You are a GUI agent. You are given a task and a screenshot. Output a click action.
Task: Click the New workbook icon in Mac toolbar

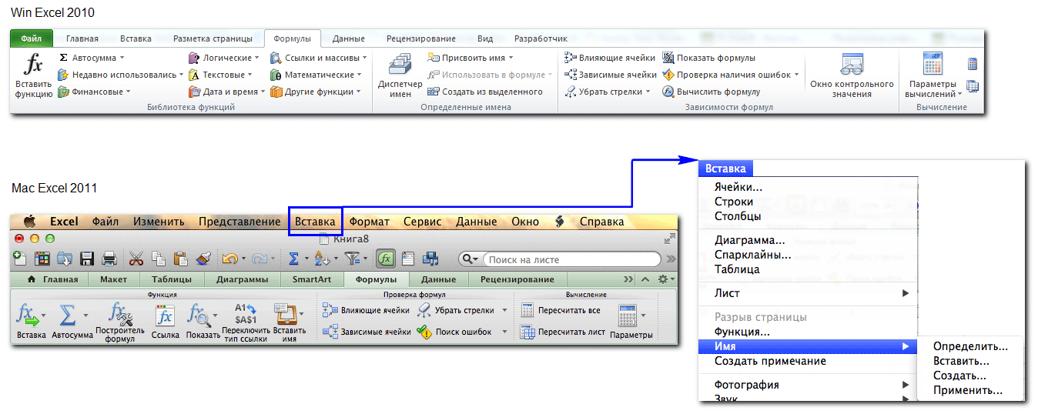(20, 259)
